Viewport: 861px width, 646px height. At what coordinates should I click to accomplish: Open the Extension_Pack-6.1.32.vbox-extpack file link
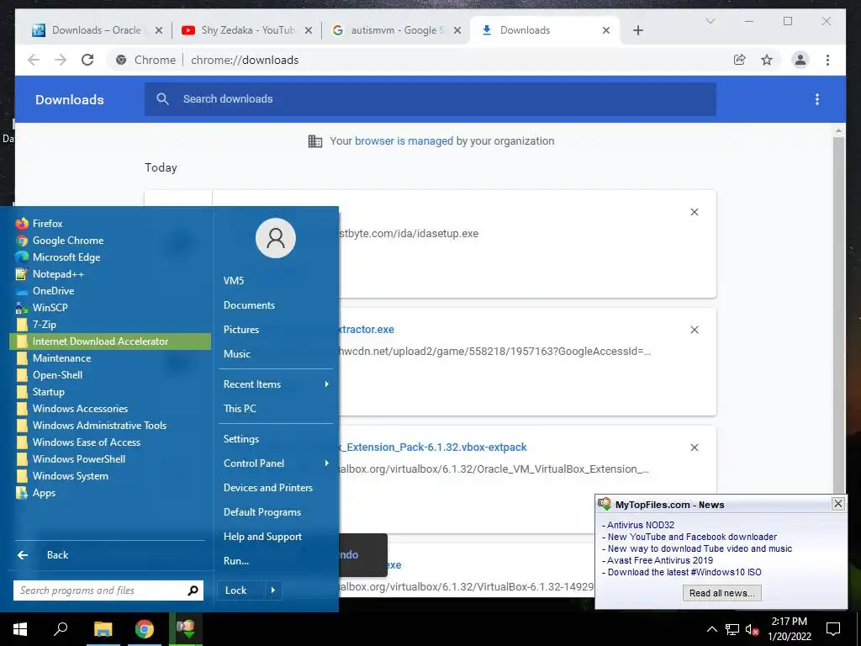433,447
